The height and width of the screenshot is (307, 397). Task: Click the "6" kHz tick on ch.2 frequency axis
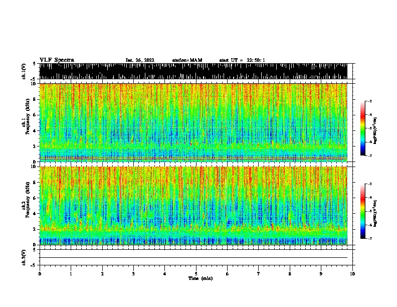35,198
